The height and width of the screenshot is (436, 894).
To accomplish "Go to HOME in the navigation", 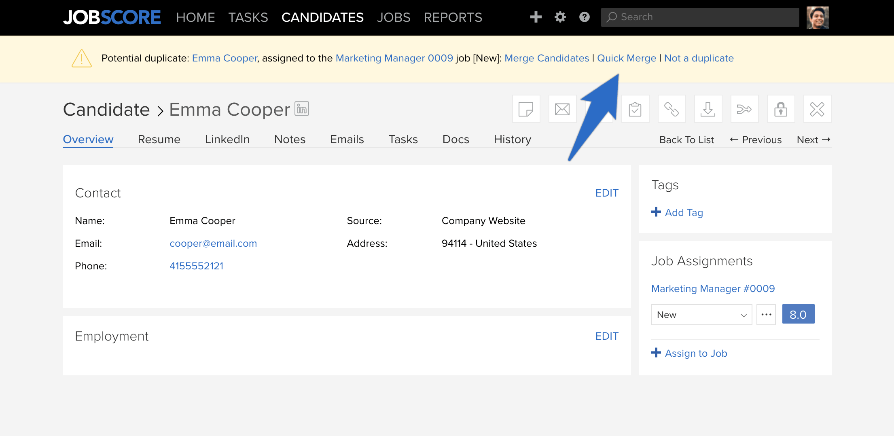I will pyautogui.click(x=195, y=17).
